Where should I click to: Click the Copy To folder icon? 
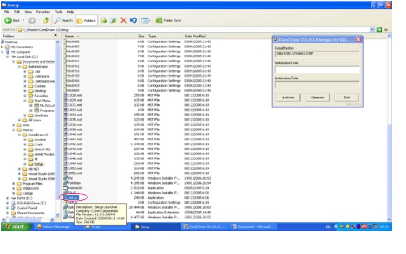pyautogui.click(x=114, y=20)
